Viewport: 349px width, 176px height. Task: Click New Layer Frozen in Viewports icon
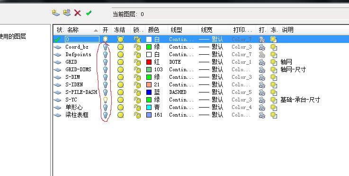click(67, 12)
